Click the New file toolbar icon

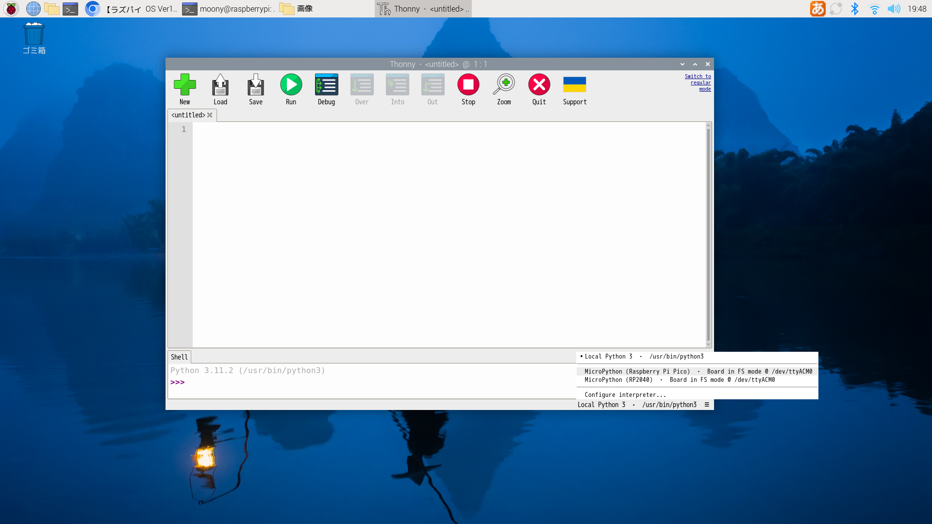click(x=184, y=85)
